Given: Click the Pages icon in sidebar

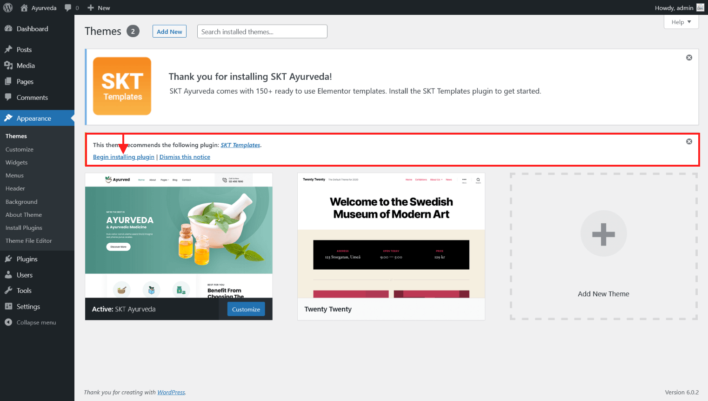Looking at the screenshot, I should click(x=8, y=81).
